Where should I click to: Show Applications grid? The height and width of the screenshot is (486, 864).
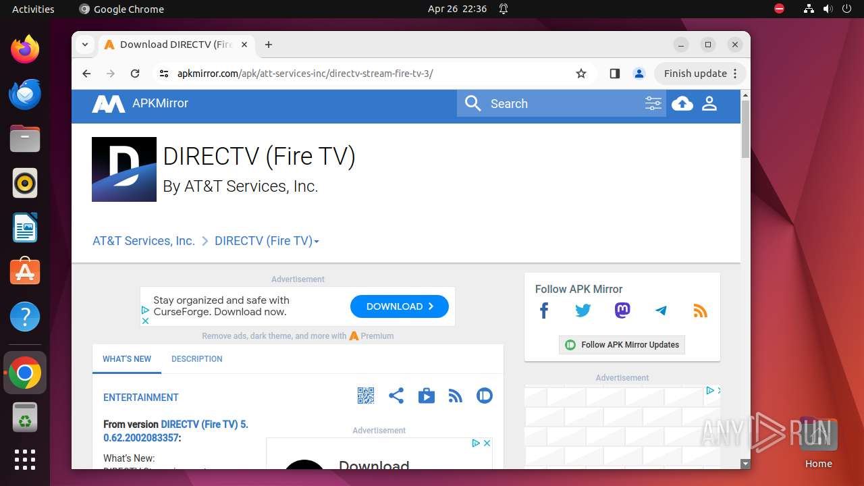click(25, 460)
